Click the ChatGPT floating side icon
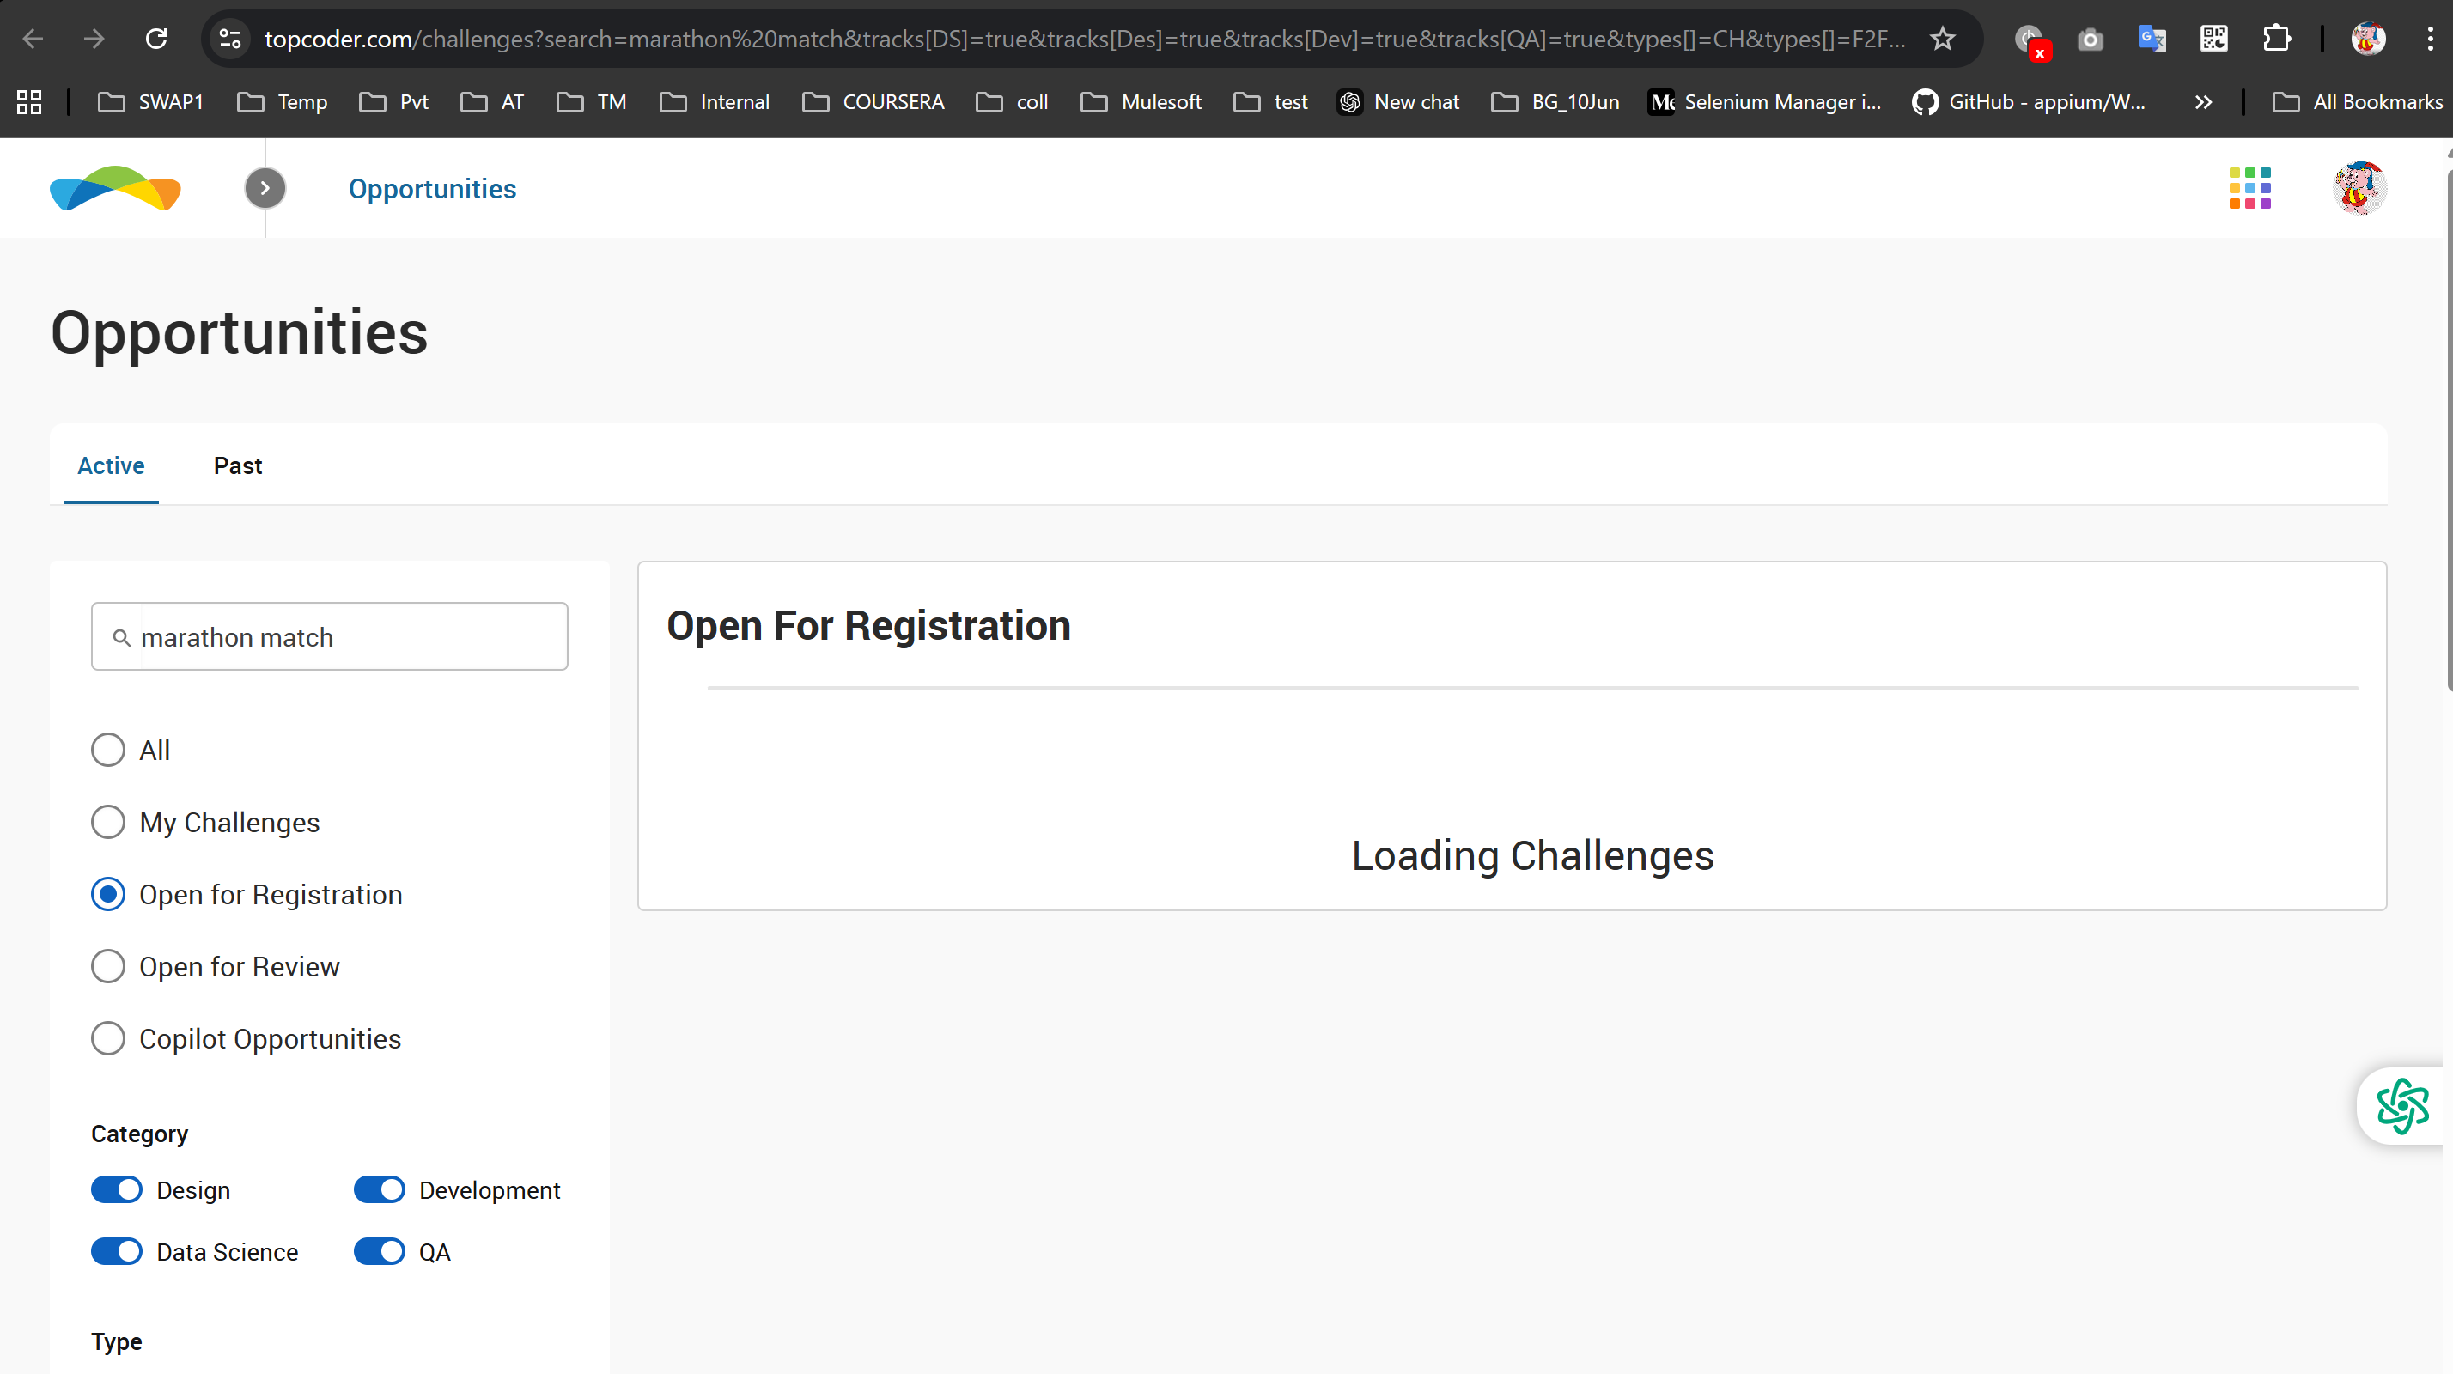The height and width of the screenshot is (1374, 2453). tap(2401, 1105)
